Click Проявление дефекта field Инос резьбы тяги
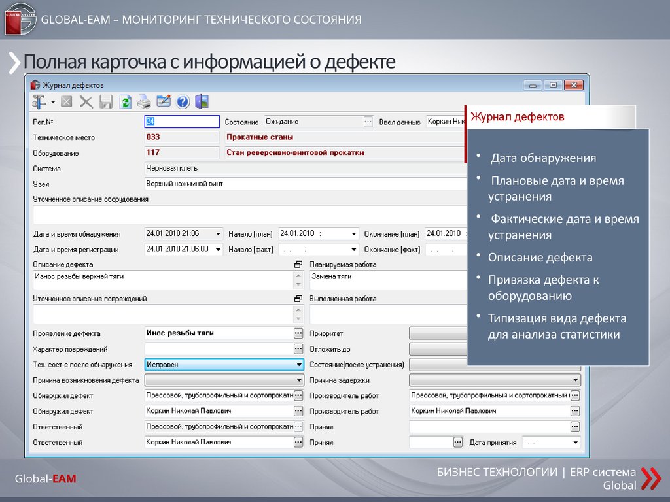This screenshot has width=670, height=502. [219, 333]
